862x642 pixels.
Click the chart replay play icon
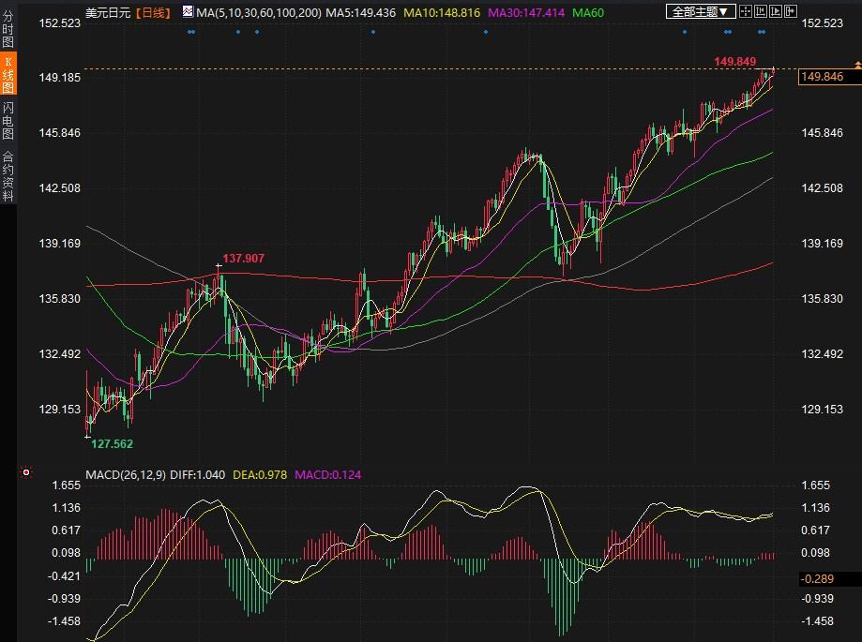click(x=779, y=11)
